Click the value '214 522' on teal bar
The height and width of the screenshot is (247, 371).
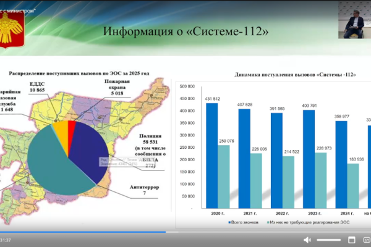pos(292,152)
